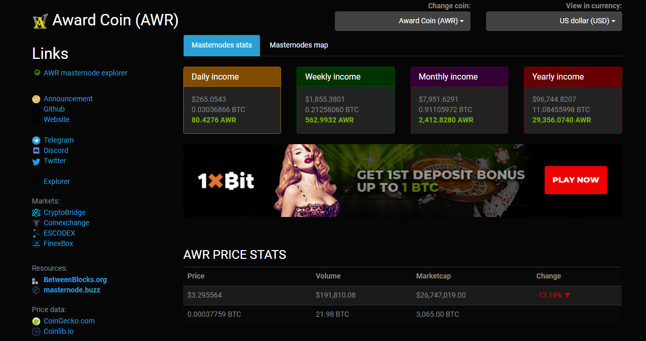Click the Telegram icon

(36, 141)
